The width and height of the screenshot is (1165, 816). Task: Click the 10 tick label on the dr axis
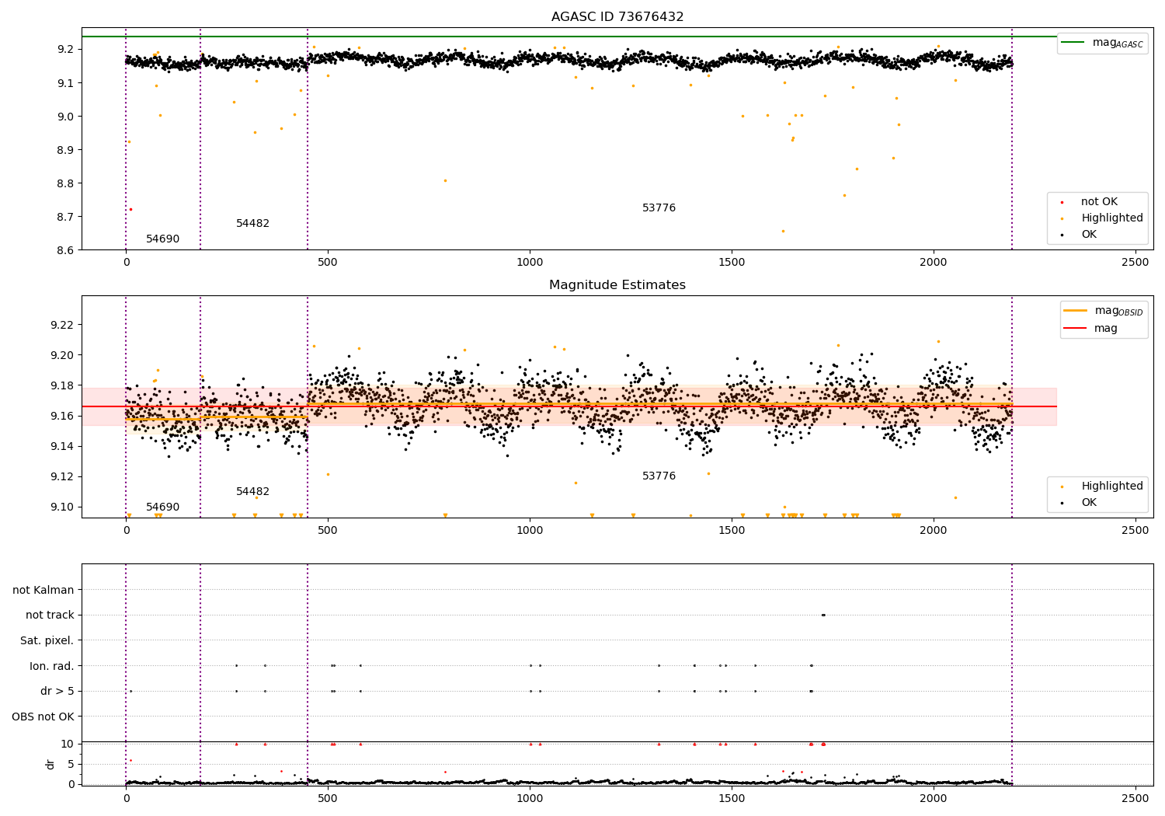[x=68, y=745]
